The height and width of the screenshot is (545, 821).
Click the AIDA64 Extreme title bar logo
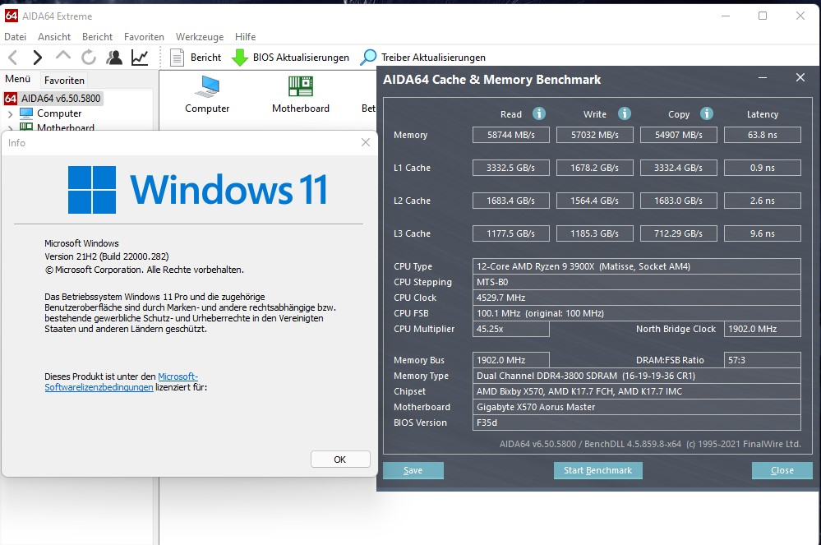11,16
